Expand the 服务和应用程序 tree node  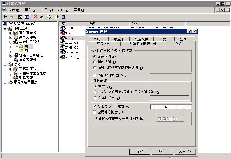(5, 82)
